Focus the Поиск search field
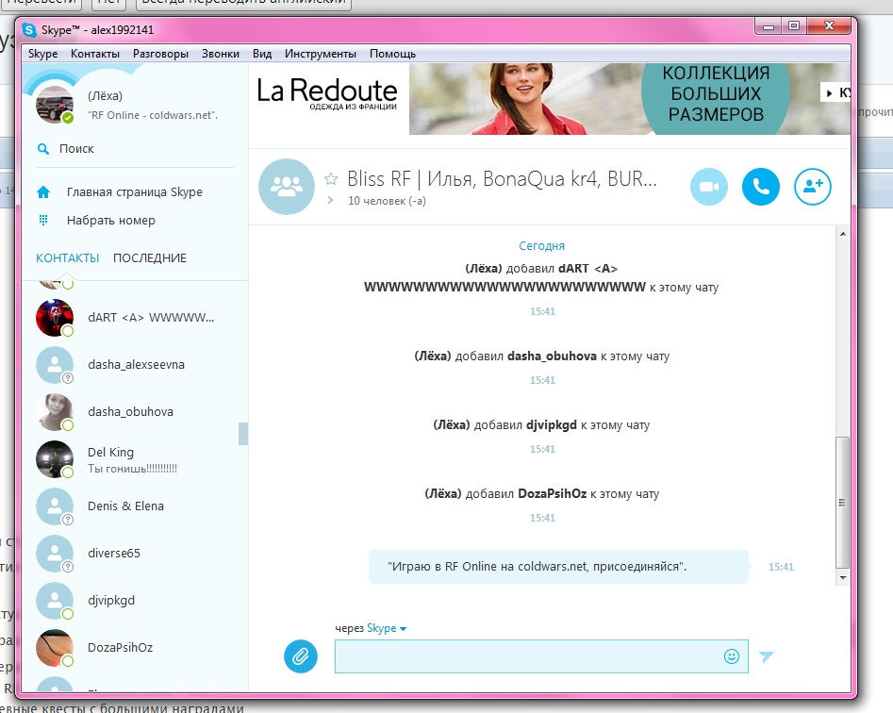 pyautogui.click(x=135, y=149)
